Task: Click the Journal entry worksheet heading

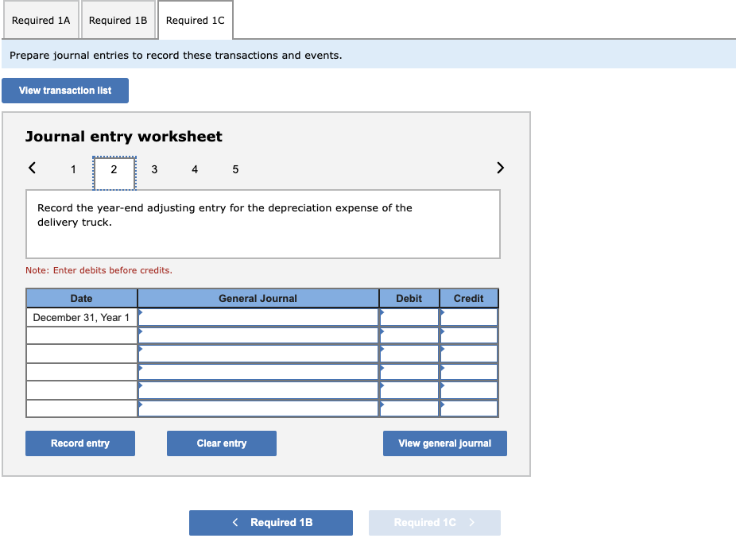Action: [123, 137]
